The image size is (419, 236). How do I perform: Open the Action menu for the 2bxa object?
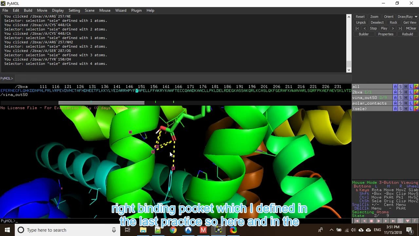pyautogui.click(x=395, y=92)
